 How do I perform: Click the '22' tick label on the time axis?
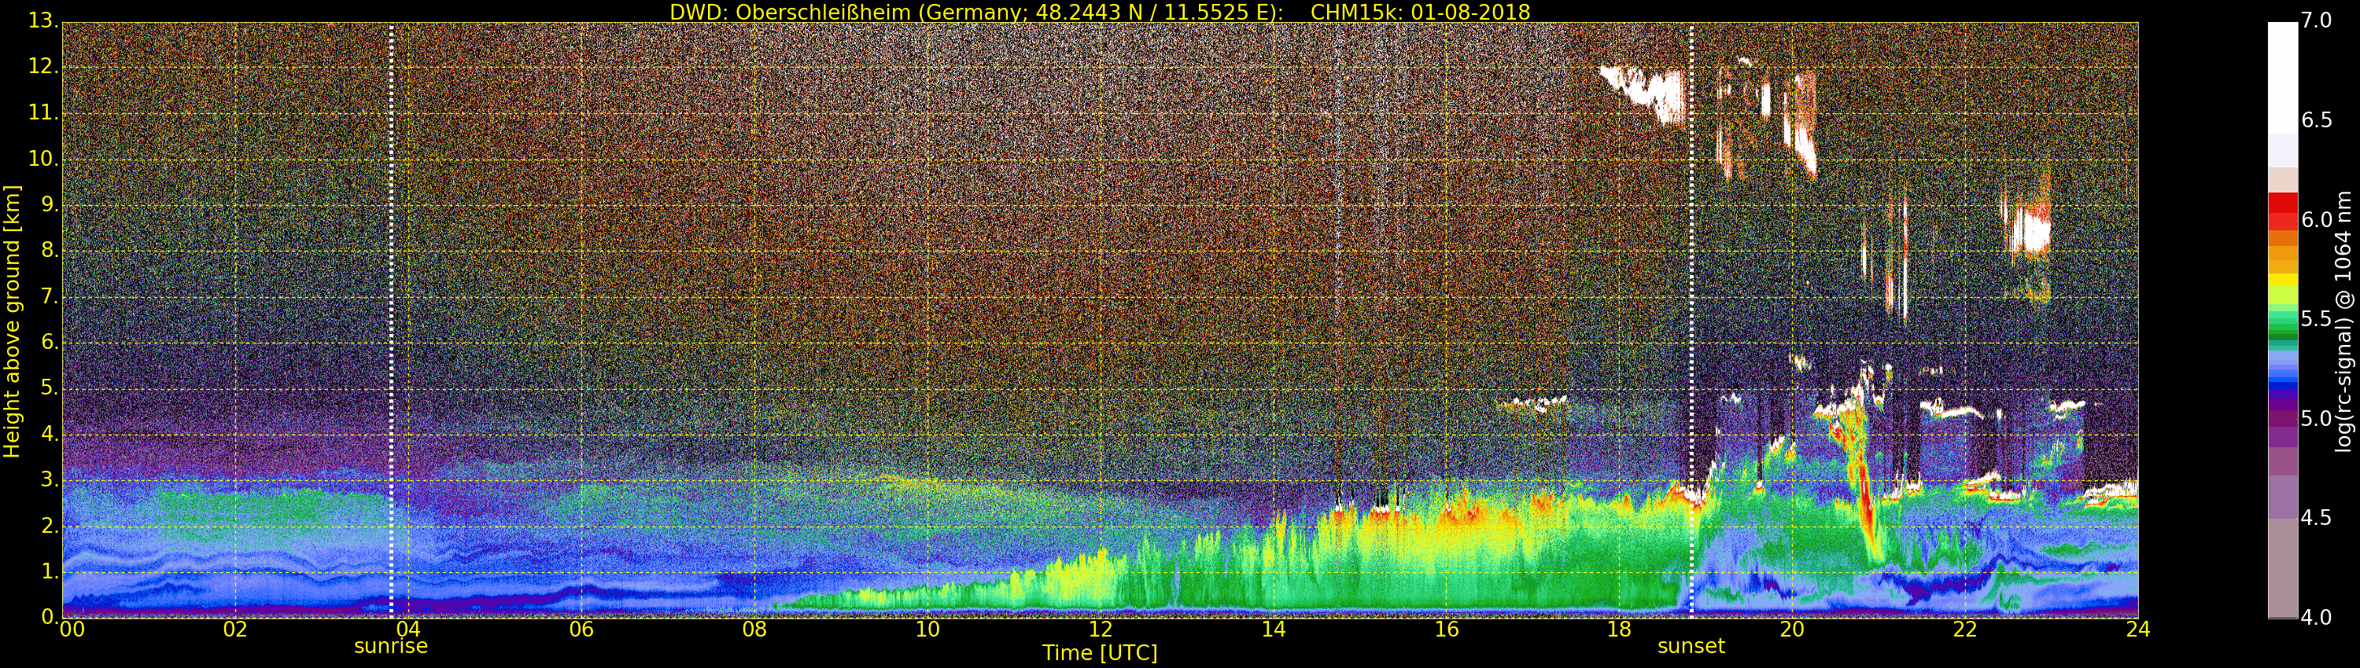(x=1965, y=629)
